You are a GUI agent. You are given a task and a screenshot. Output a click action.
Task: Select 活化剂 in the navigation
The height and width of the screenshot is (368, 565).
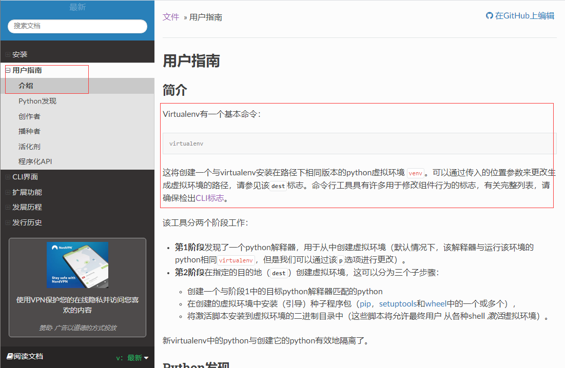[30, 146]
